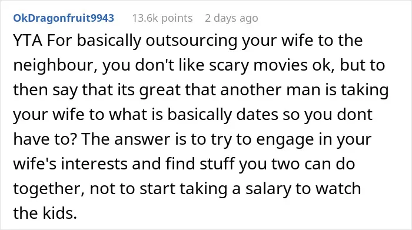Click the word together in the comment

49,189
